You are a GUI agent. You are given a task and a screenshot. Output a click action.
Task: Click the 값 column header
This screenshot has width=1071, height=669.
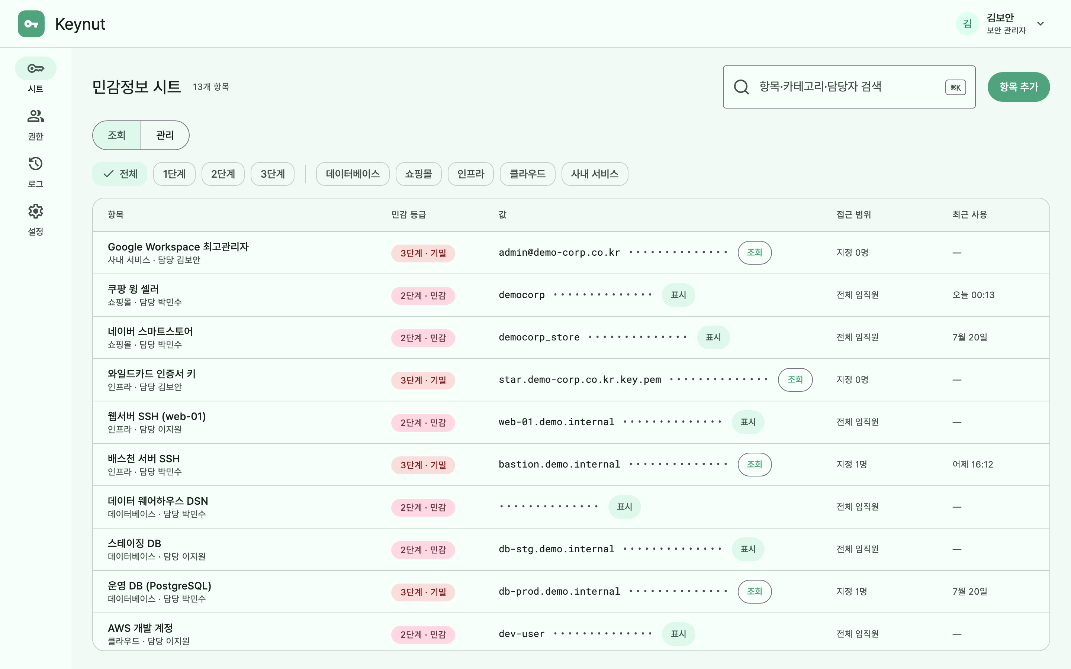pyautogui.click(x=503, y=214)
